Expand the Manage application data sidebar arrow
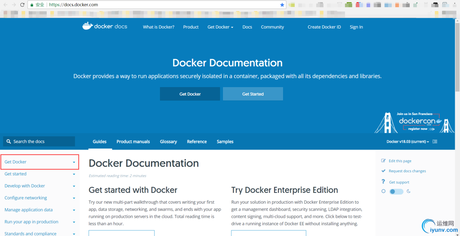This screenshot has width=460, height=236. tap(74, 210)
